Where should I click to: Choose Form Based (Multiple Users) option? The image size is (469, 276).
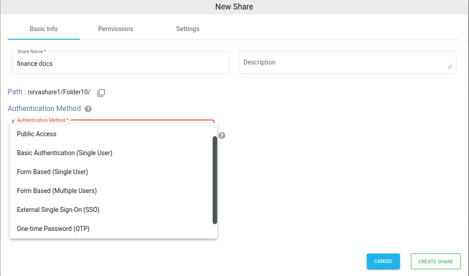pyautogui.click(x=56, y=191)
